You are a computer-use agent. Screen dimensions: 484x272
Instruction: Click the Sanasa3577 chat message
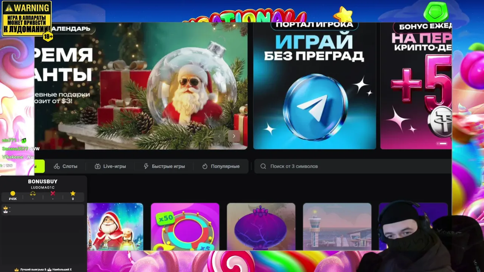tap(21, 149)
